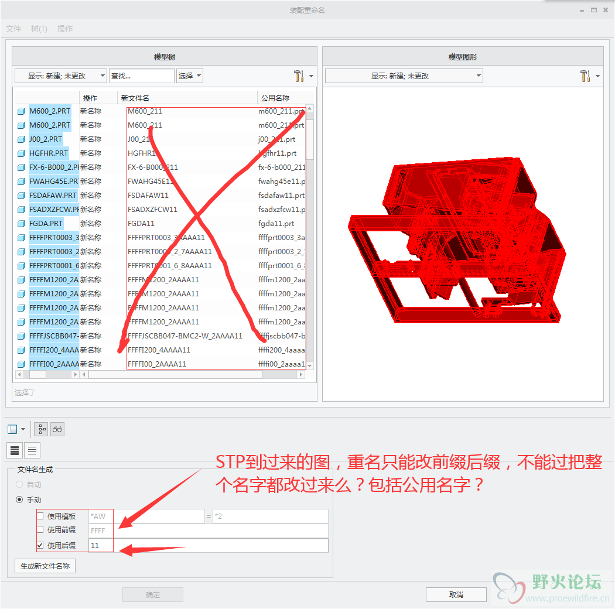Click new file name FFFFI00_2AAAA11
Viewport: 615px width, 609px height.
(157, 364)
